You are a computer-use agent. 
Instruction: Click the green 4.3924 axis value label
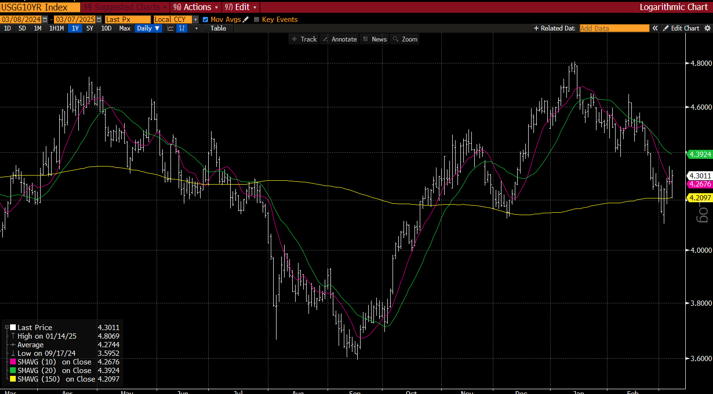tap(700, 155)
